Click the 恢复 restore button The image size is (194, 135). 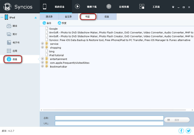[62, 23]
